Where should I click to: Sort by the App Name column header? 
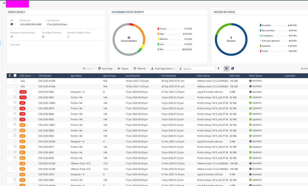(x=76, y=76)
